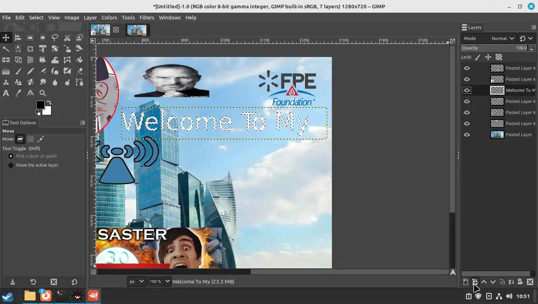538x304 pixels.
Task: Open the Select menu
Action: [36, 17]
